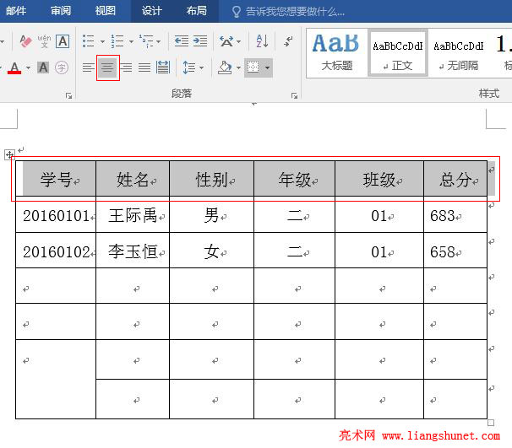This screenshot has width=512, height=448.
Task: Open line spacing options
Action: (x=188, y=67)
